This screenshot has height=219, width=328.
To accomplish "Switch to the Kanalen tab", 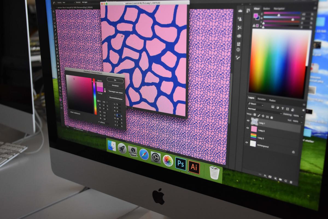I will click(262, 99).
